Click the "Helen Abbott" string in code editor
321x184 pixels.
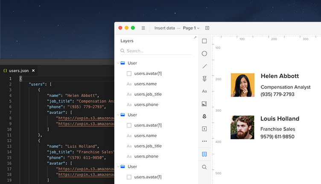(x=82, y=96)
